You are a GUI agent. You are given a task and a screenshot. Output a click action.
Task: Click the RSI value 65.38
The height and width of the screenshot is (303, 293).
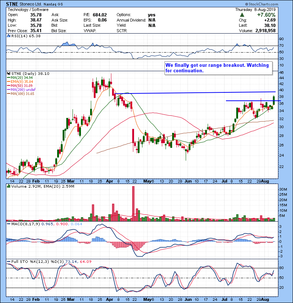point(34,36)
